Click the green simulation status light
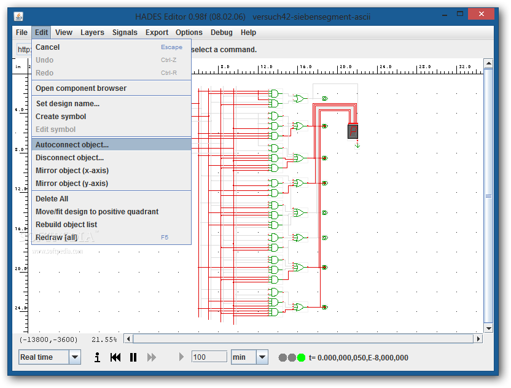Image resolution: width=511 pixels, height=388 pixels. 301,358
